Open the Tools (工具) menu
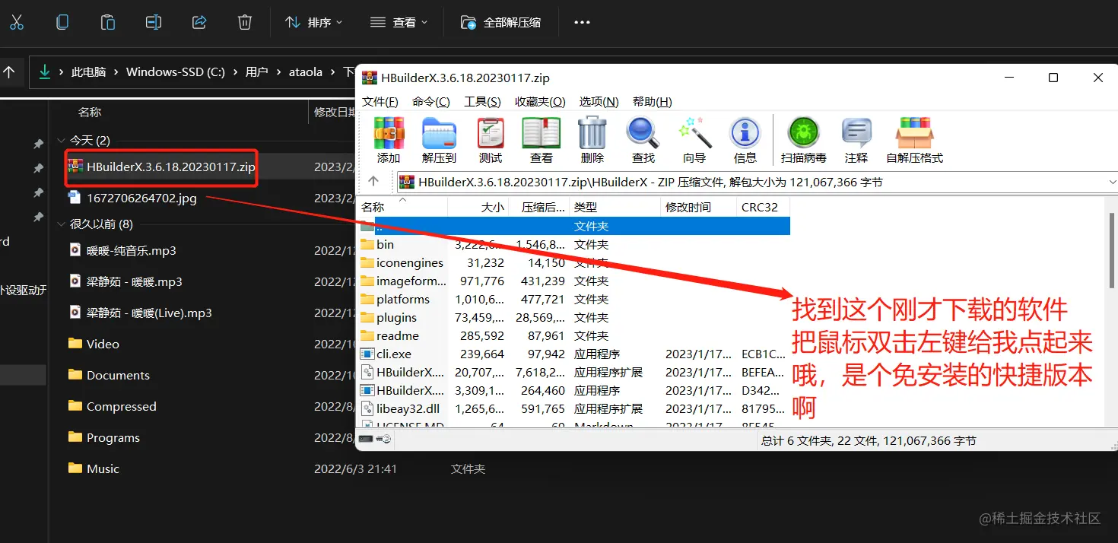The height and width of the screenshot is (543, 1118). tap(482, 101)
